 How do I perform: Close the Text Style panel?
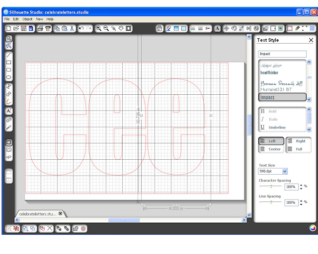[311, 40]
